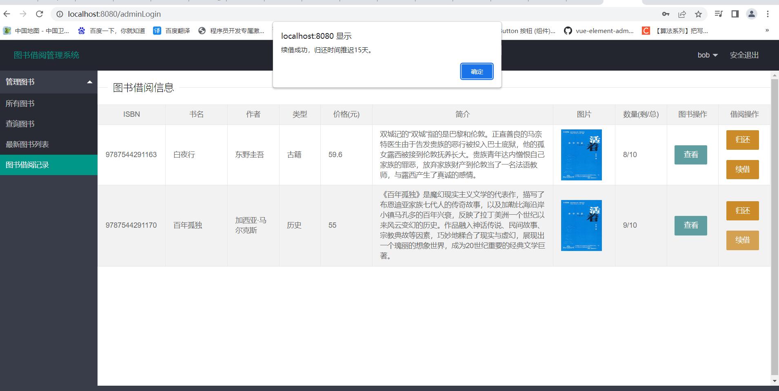Open Chrome three-dot menu
Screen dimensions: 779x391
(768, 14)
